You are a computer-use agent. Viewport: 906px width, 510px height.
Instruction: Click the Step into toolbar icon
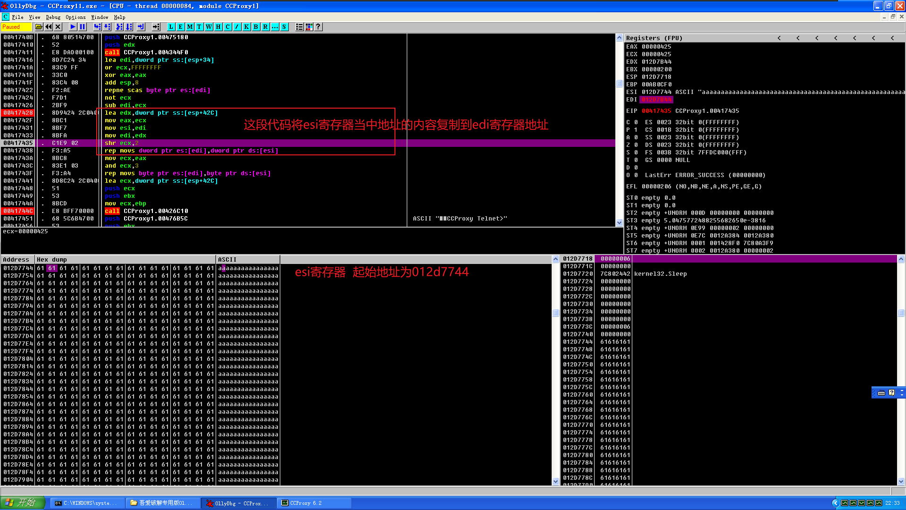(97, 27)
